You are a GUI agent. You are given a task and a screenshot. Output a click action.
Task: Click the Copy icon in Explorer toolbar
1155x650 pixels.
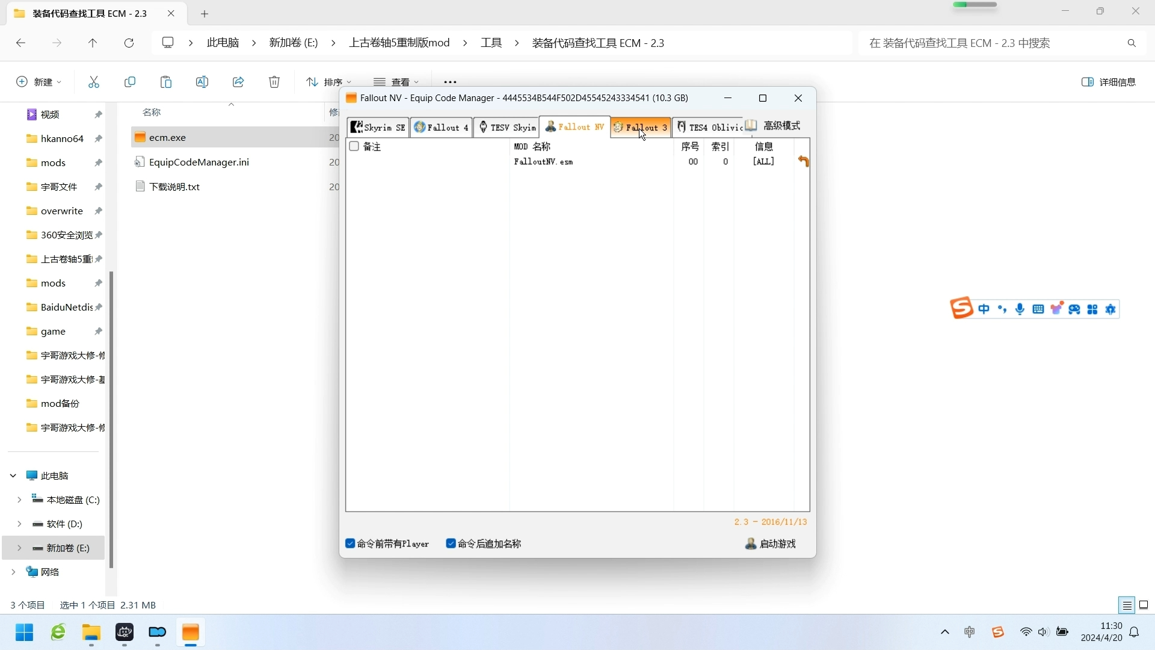(x=130, y=82)
